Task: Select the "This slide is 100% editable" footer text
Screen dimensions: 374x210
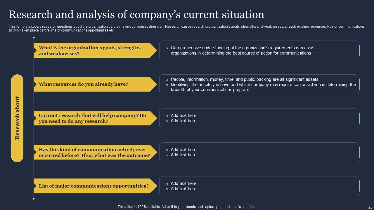Action: tap(187, 206)
